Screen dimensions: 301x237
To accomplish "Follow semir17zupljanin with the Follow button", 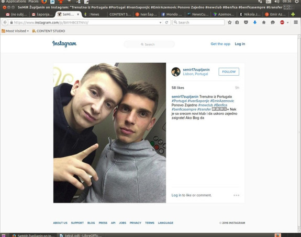I will click(229, 72).
